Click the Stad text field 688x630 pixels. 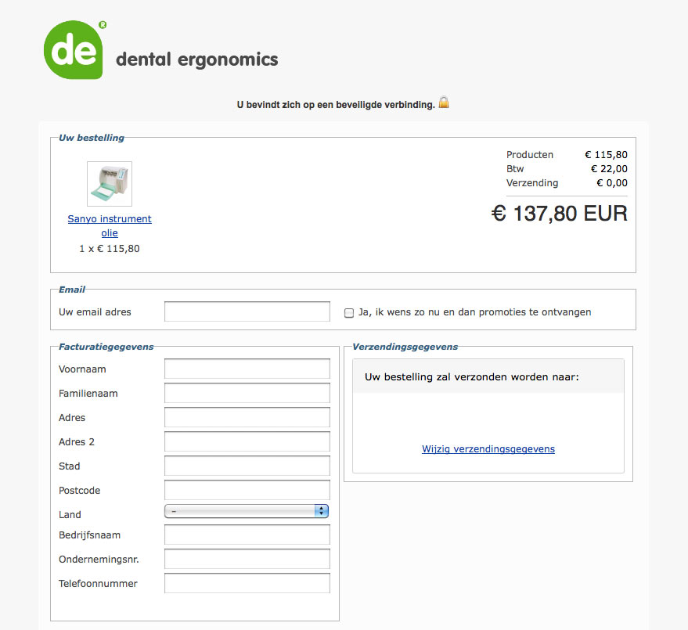tap(247, 466)
